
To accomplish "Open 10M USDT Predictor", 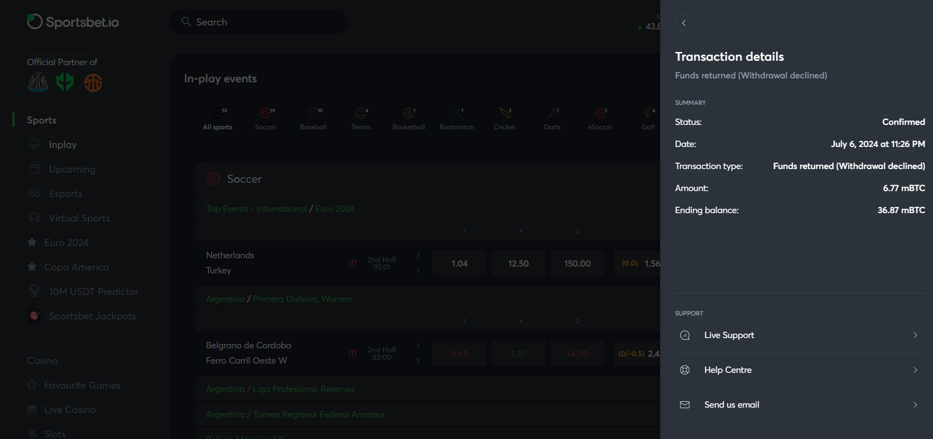I will click(x=94, y=292).
